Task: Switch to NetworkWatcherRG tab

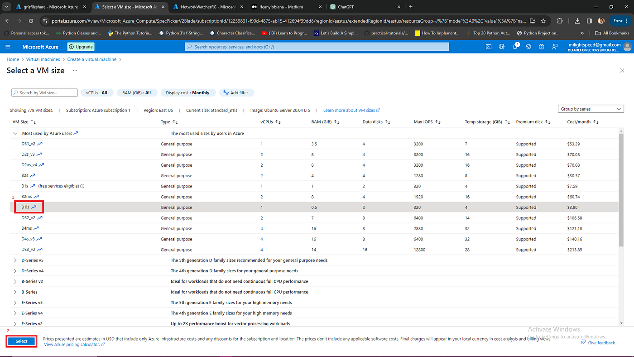Action: click(208, 7)
